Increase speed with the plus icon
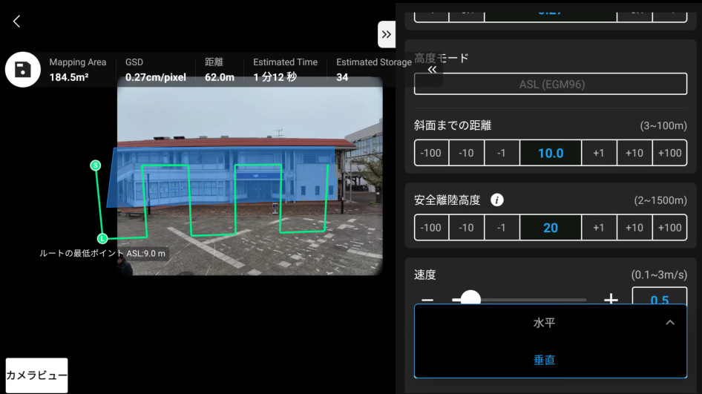 (611, 299)
